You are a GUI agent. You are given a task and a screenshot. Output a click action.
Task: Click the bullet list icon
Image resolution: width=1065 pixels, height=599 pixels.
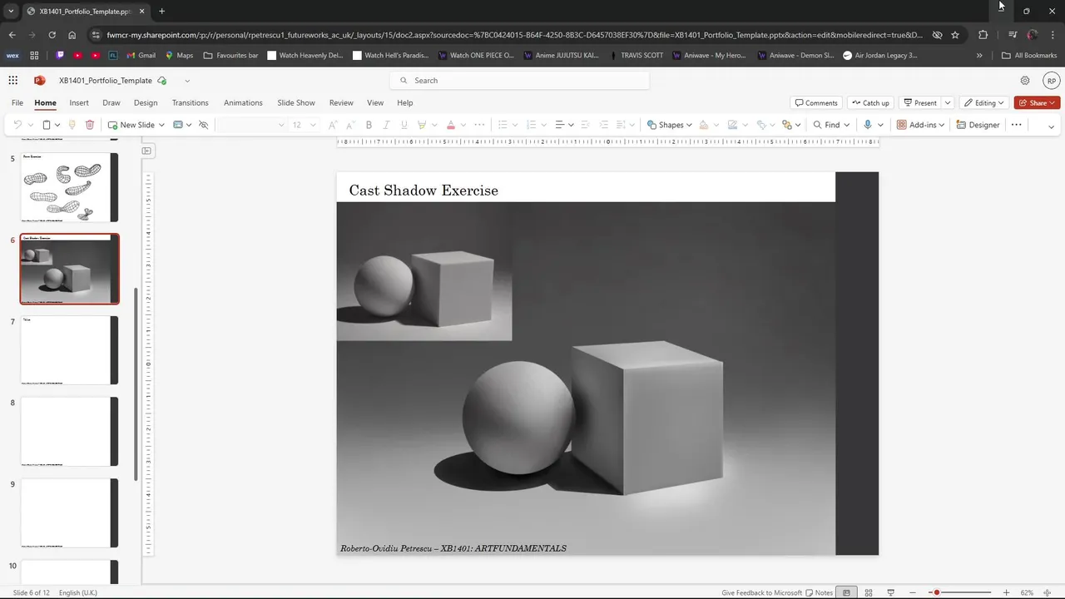[x=502, y=125]
